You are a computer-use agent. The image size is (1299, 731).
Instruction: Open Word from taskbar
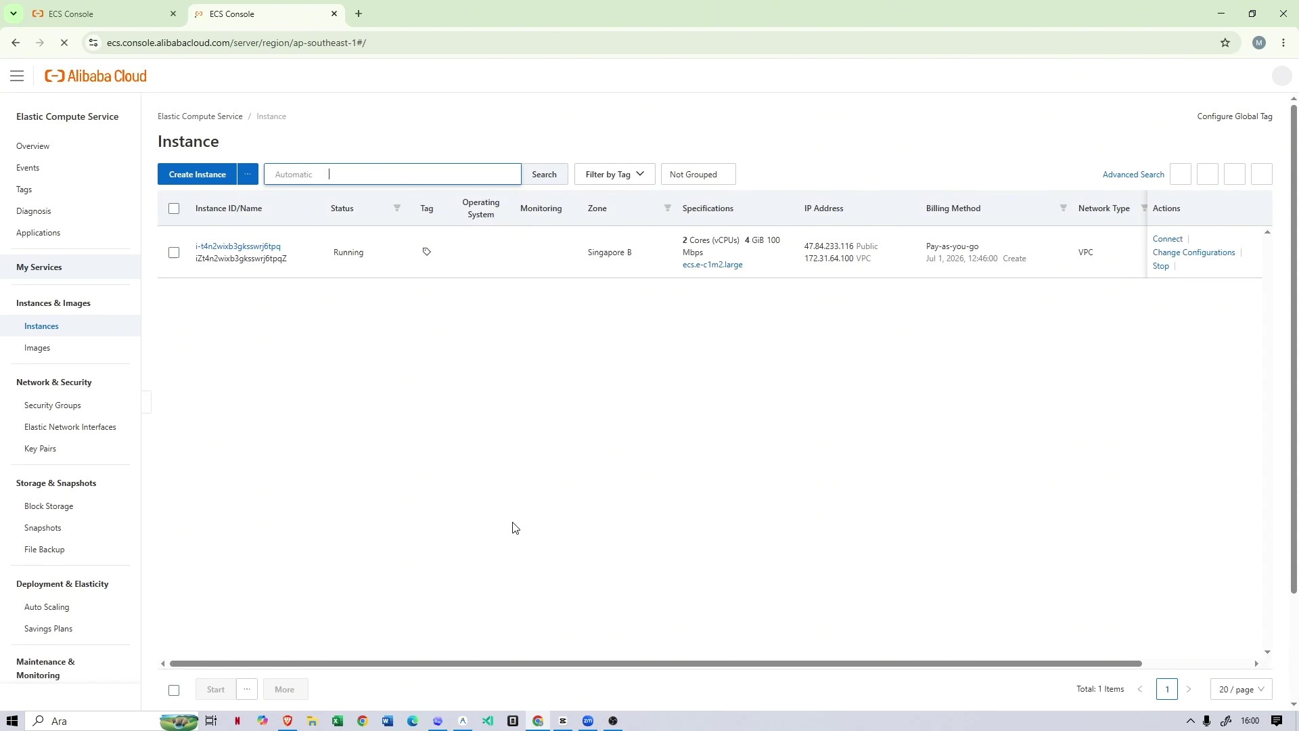tap(388, 721)
